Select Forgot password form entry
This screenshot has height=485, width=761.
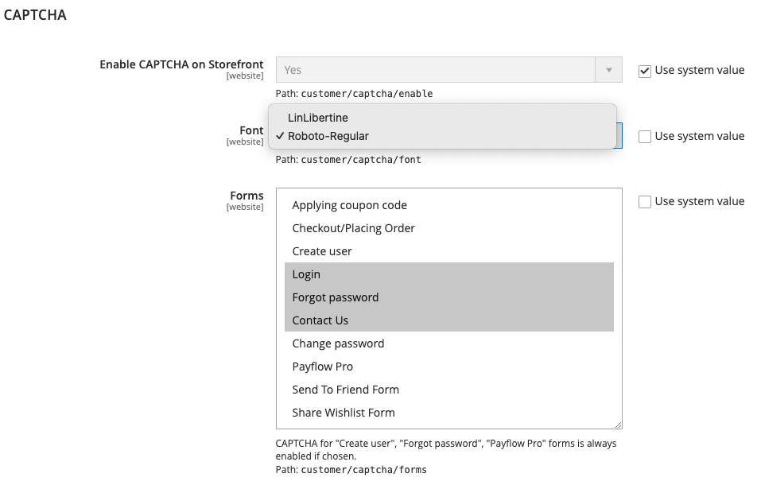449,297
